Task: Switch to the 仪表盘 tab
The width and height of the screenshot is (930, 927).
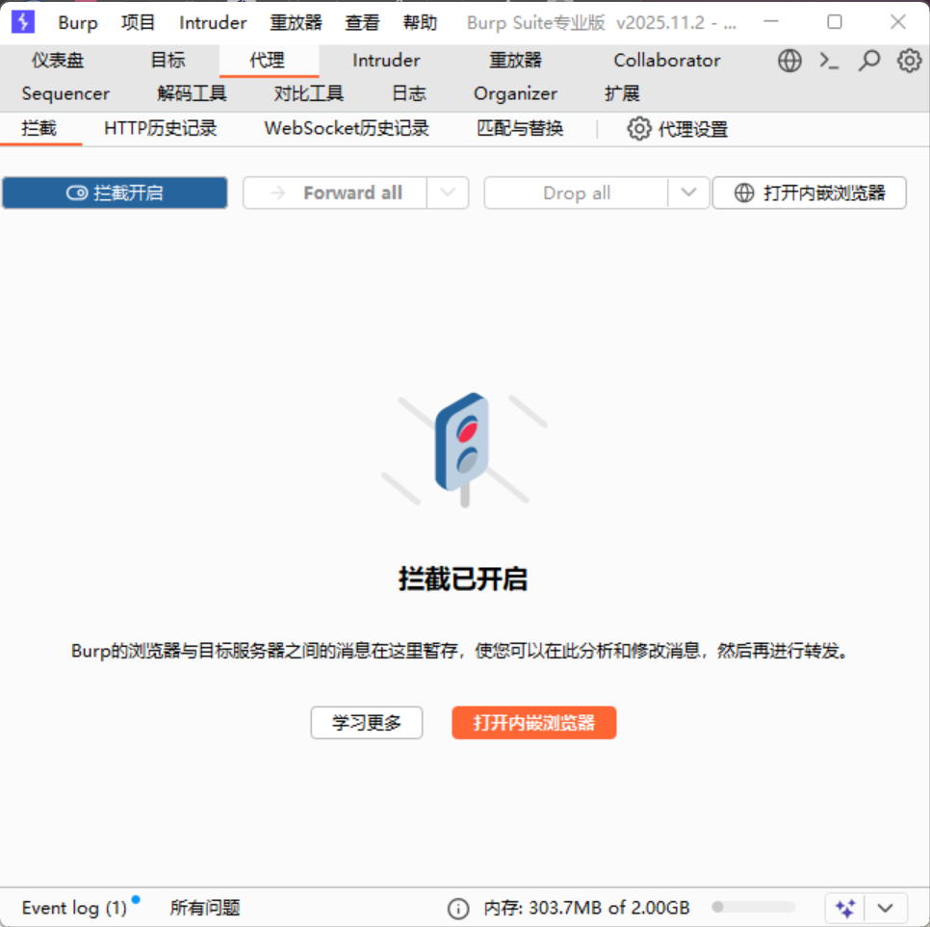Action: tap(58, 61)
